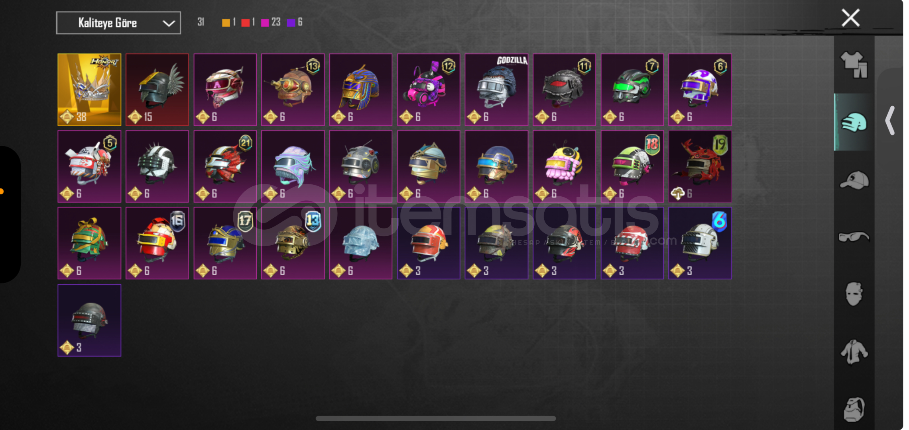909x430 pixels.
Task: Open the backpack category icon
Action: pos(854,409)
